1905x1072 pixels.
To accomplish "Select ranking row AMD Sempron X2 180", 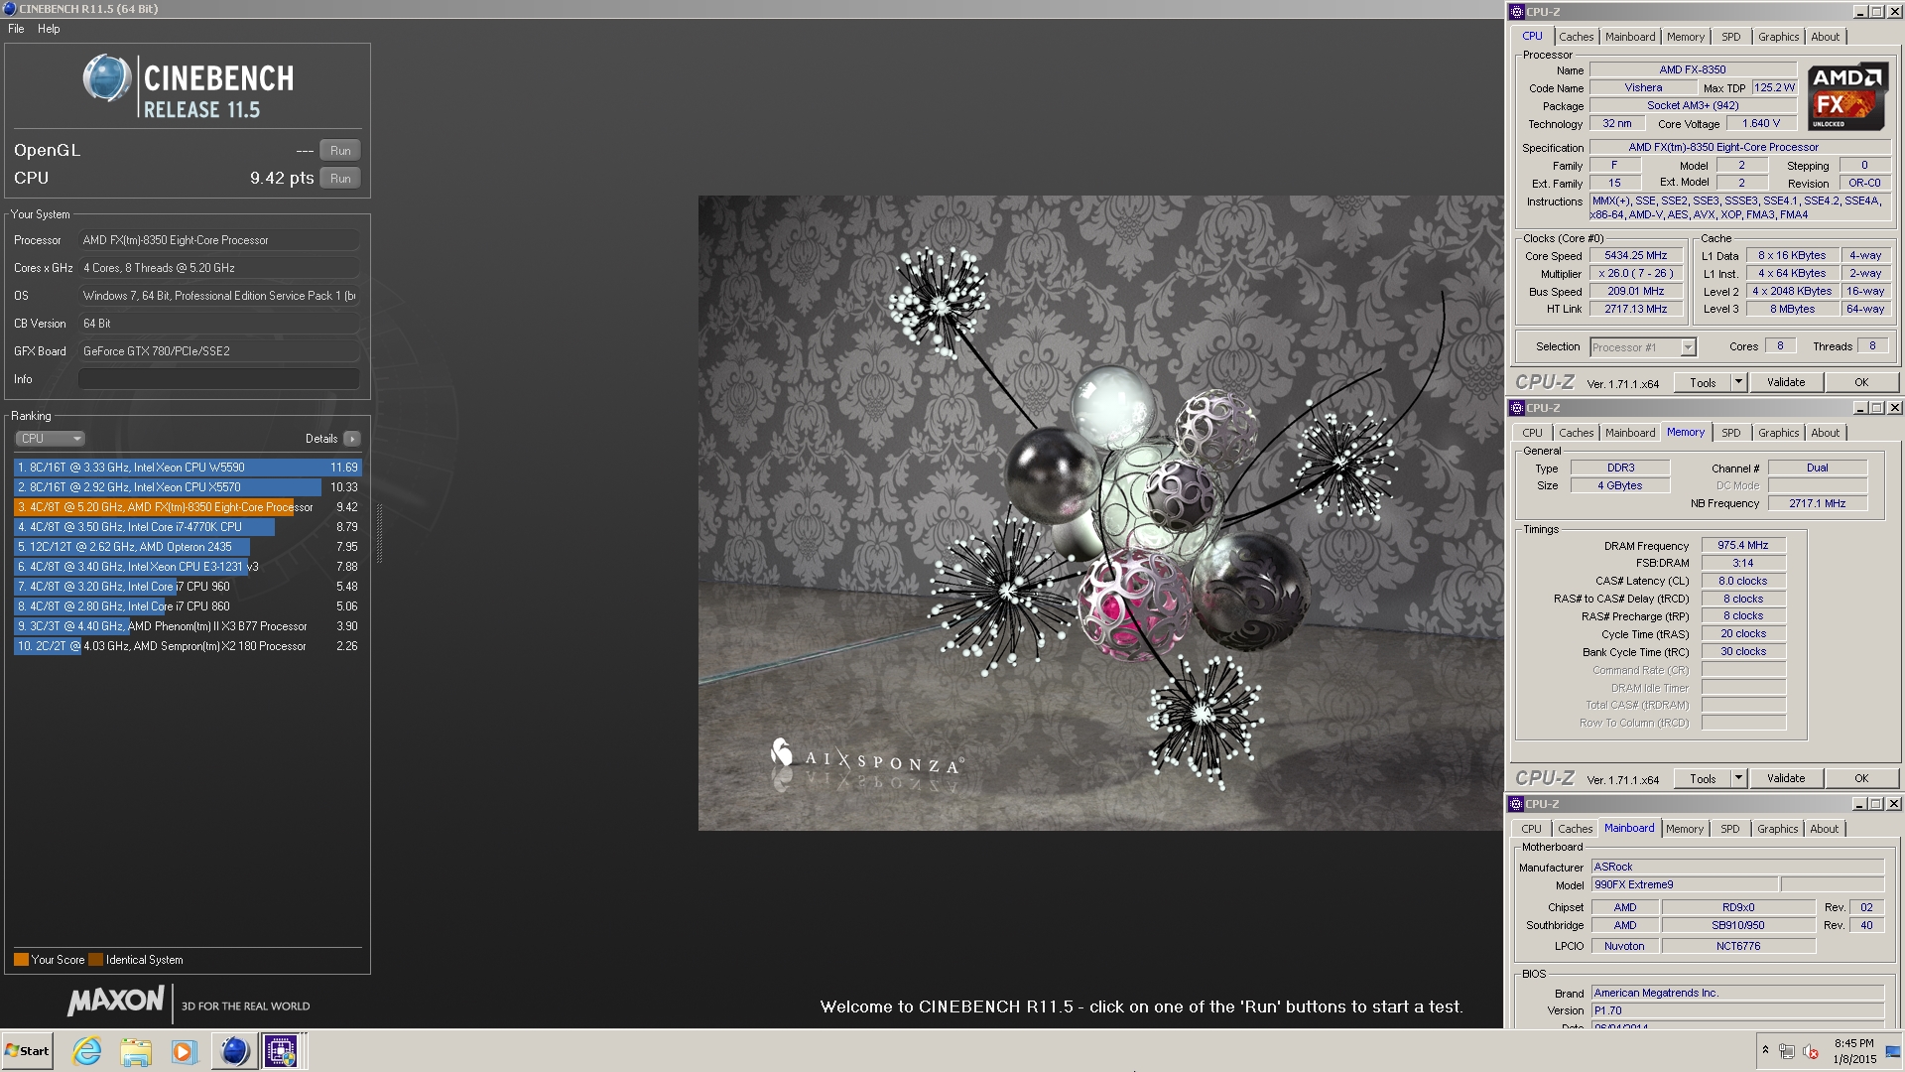I will click(188, 646).
